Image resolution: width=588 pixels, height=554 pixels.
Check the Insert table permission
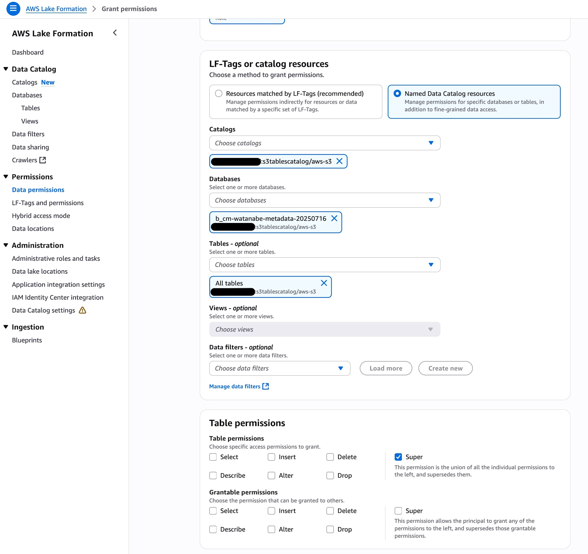point(272,457)
